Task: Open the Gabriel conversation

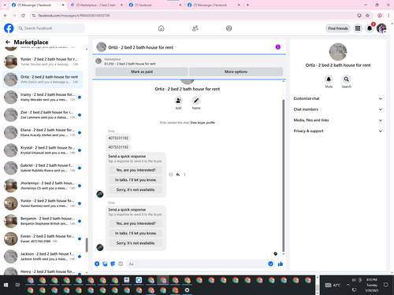Action: 43,168
